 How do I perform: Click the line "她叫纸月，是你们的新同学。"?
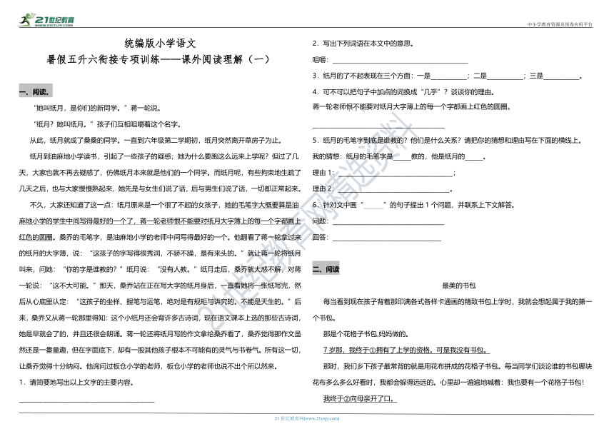[x=98, y=108]
